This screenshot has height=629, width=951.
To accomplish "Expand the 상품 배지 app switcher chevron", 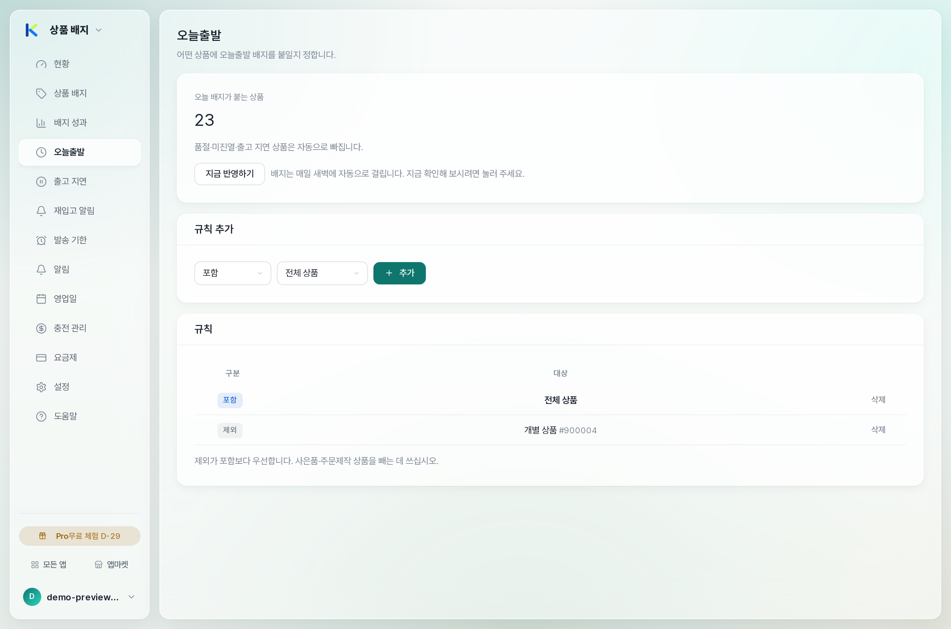I will [98, 30].
